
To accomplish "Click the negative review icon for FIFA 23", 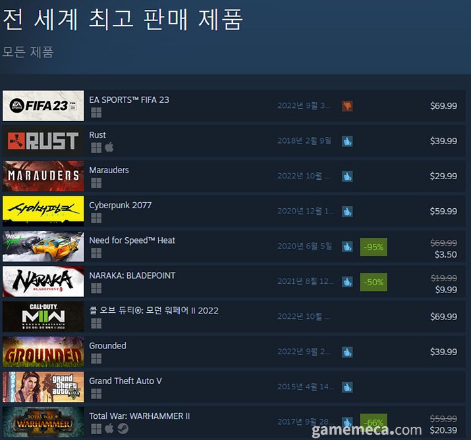I will [347, 106].
